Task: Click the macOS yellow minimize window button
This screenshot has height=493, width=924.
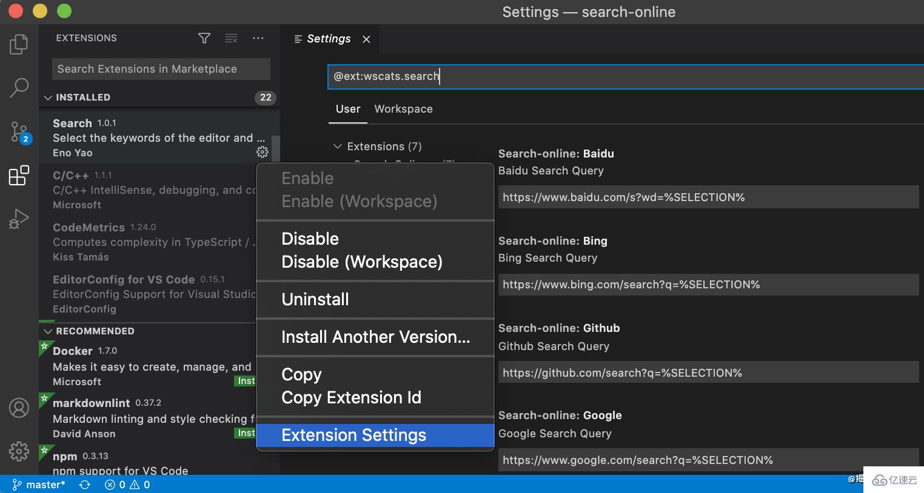Action: click(40, 11)
